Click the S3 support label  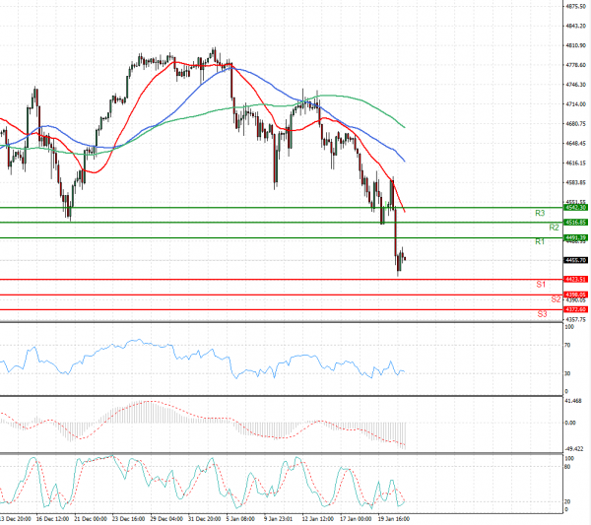(x=542, y=314)
